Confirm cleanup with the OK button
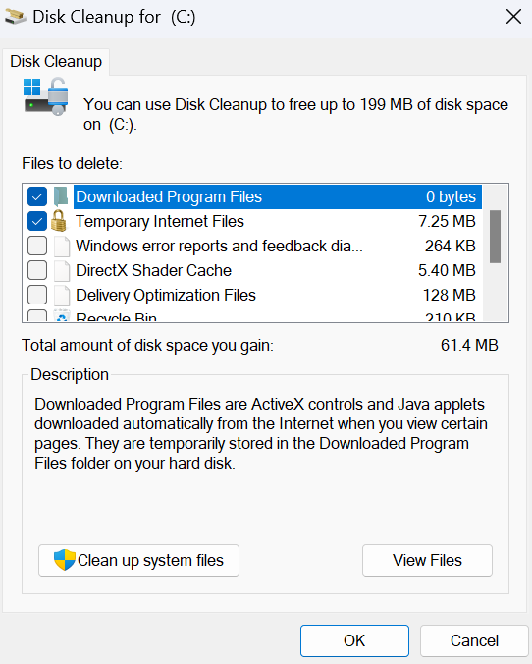The height and width of the screenshot is (664, 532). point(354,640)
